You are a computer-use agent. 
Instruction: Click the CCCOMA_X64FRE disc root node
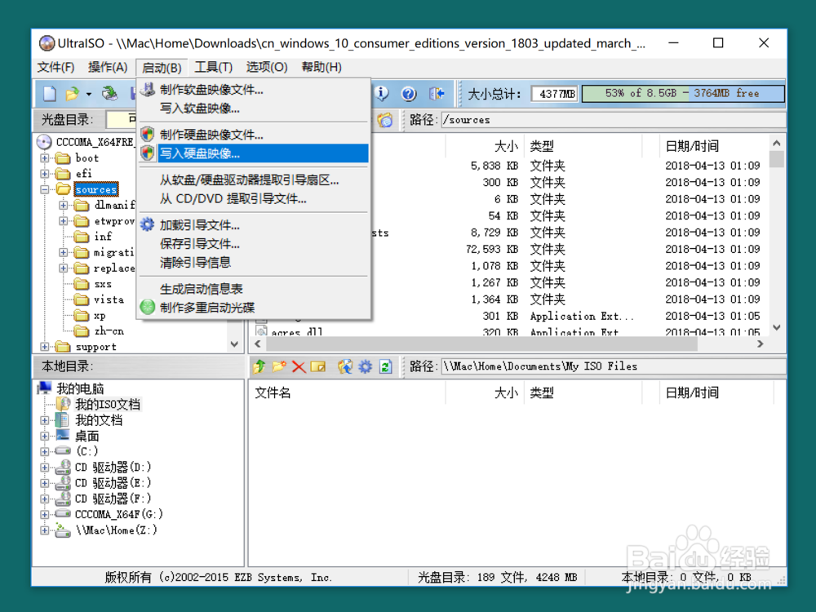tap(94, 142)
